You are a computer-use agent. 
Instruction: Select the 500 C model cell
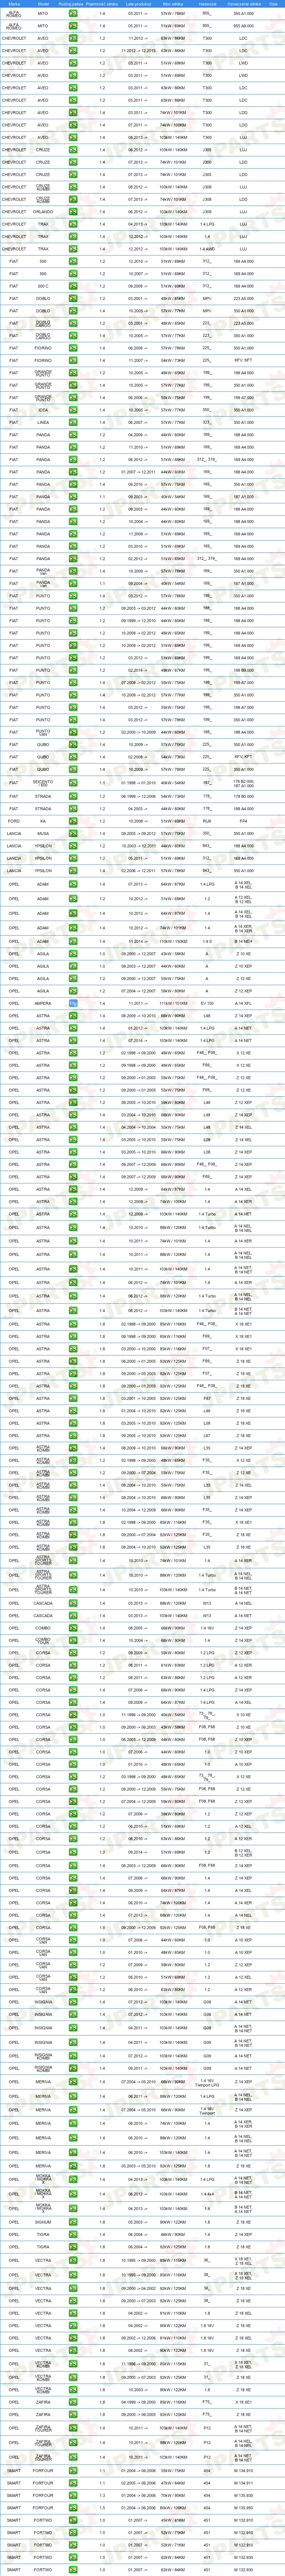coord(43,286)
